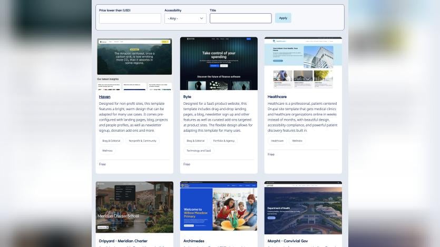Open the Byte template preview image
Image resolution: width=440 pixels, height=247 pixels.
219,64
